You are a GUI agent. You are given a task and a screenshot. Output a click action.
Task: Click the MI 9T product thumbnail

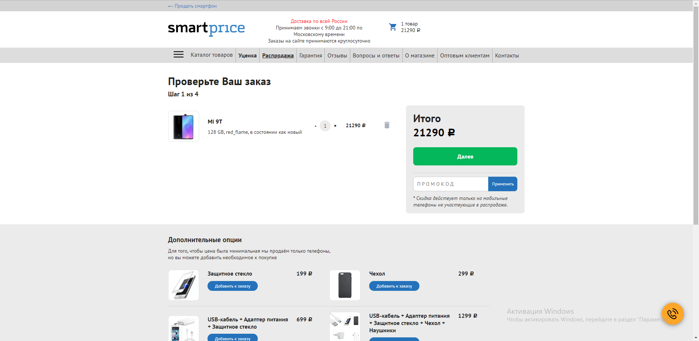click(183, 126)
